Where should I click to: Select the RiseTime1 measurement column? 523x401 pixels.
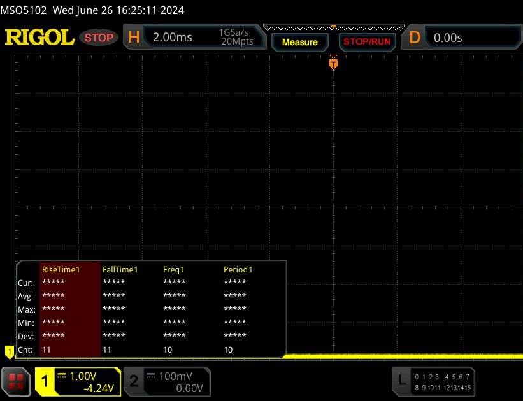(x=61, y=269)
